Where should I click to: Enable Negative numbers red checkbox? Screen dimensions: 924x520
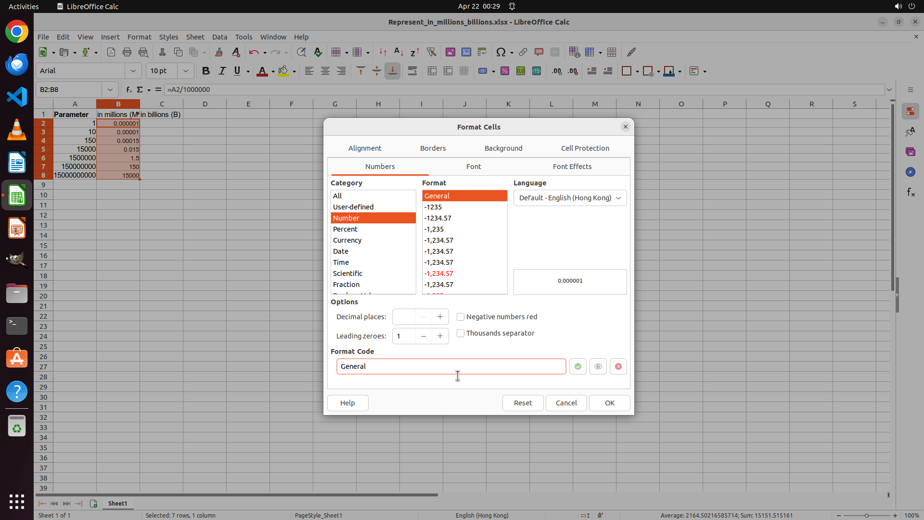pos(461,317)
